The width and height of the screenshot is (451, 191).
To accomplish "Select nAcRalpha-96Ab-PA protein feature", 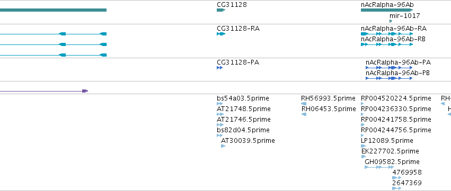I will [x=389, y=68].
